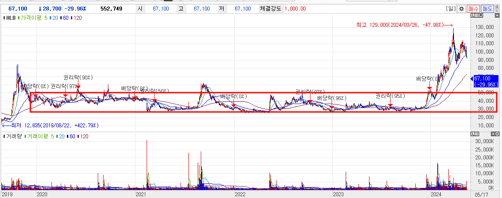Screen dimensions: 502x198
Task: Click the 2023 year label on time axis
Action: point(338,194)
